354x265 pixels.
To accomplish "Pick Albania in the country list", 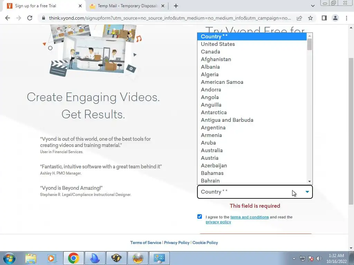I will tap(252, 67).
